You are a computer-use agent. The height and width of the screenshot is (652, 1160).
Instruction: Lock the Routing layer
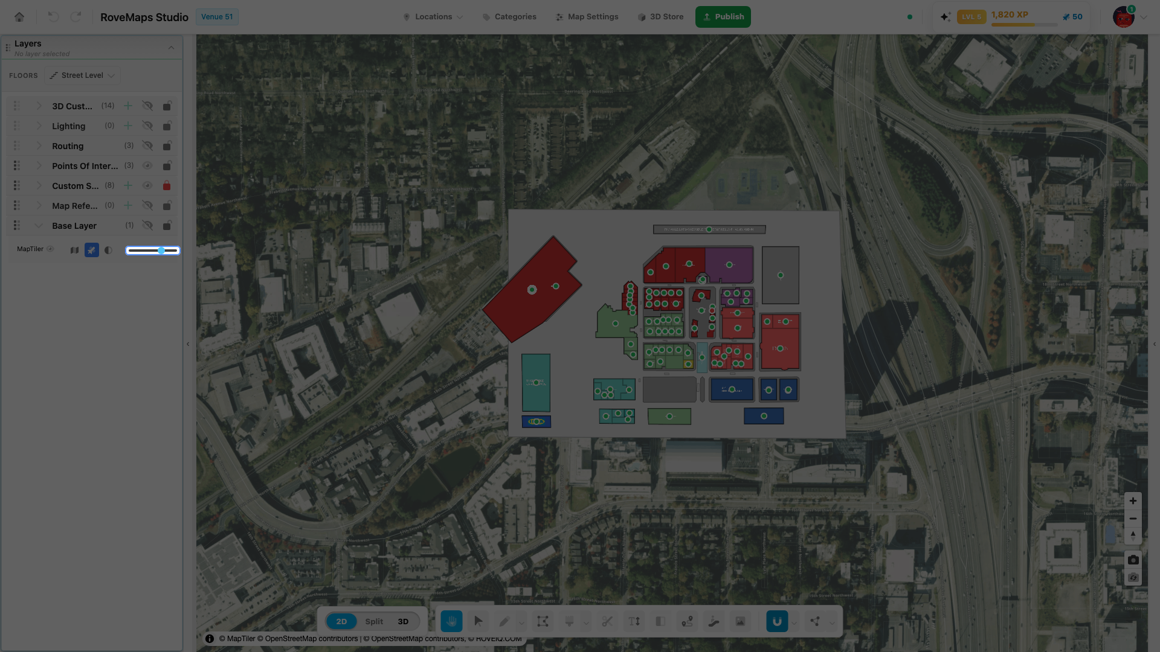coord(167,145)
